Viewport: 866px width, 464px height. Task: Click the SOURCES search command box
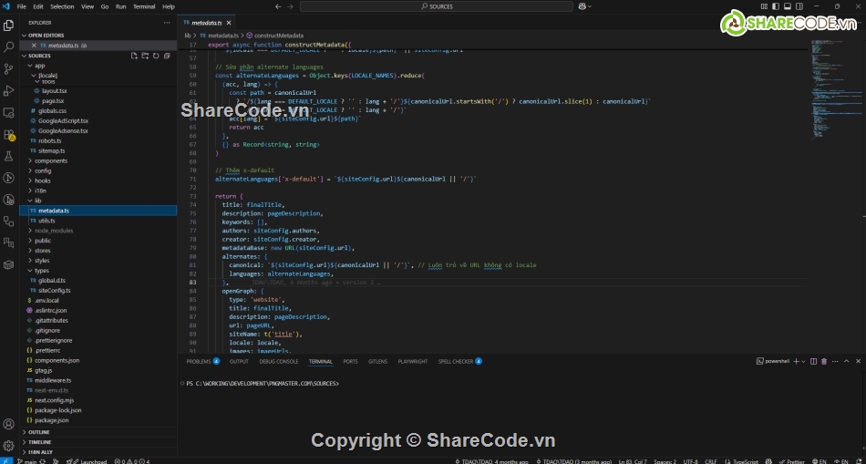coord(437,6)
